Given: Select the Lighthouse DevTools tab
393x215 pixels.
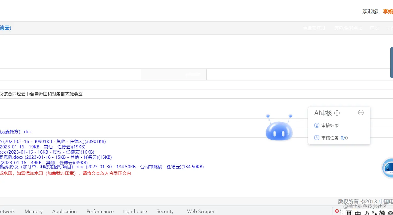Looking at the screenshot, I should [135, 211].
